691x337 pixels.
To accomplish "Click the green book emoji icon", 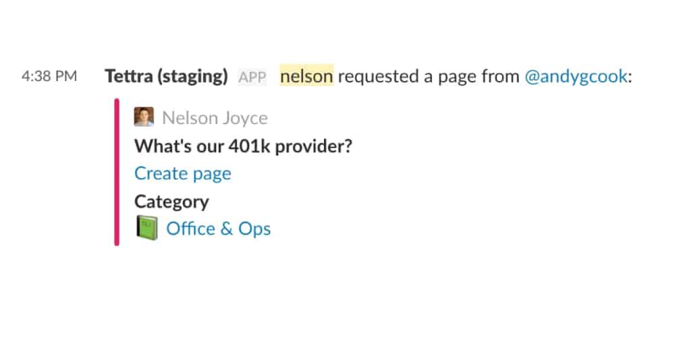I will [x=146, y=228].
